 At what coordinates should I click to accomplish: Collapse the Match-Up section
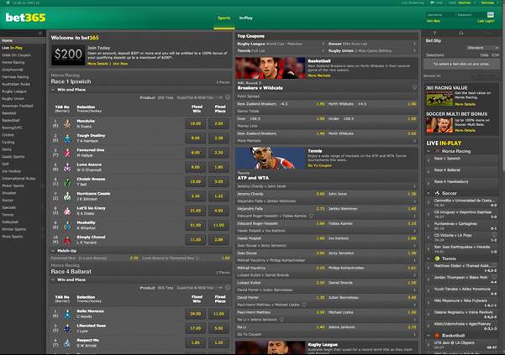click(x=53, y=250)
